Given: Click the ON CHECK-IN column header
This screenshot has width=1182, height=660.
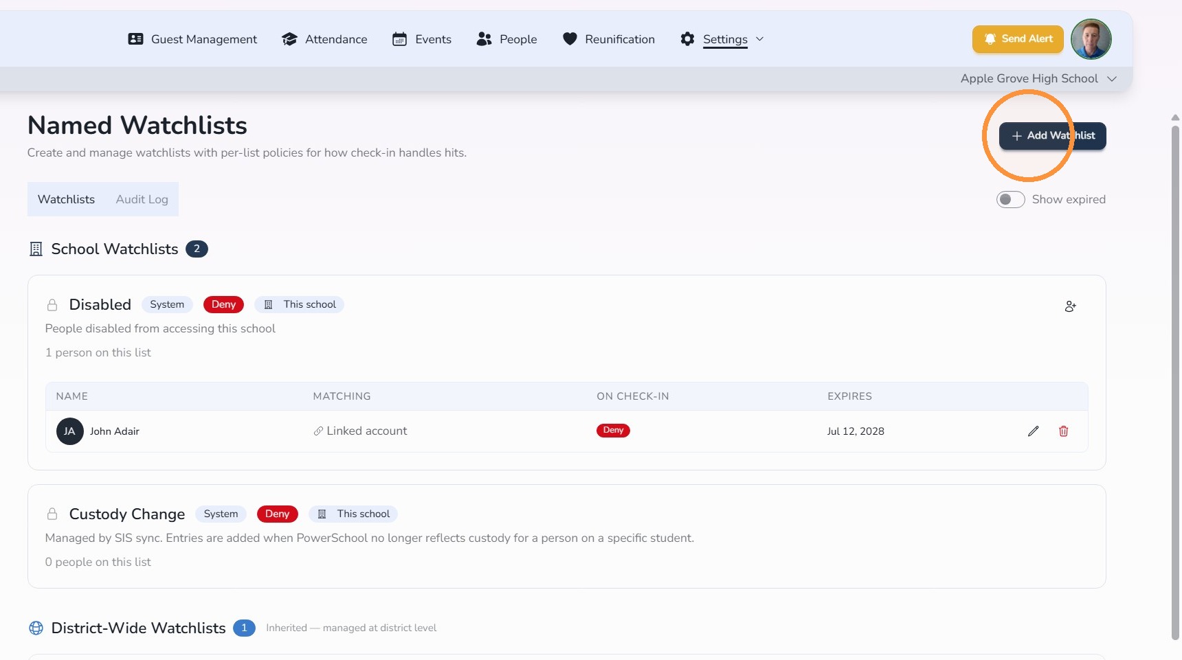Looking at the screenshot, I should (x=633, y=396).
